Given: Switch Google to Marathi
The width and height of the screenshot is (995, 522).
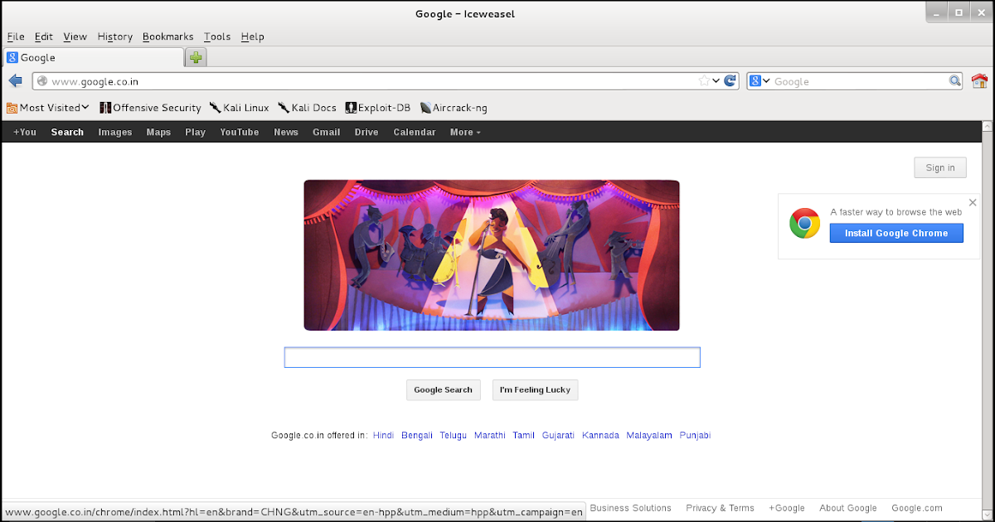Looking at the screenshot, I should coord(490,435).
